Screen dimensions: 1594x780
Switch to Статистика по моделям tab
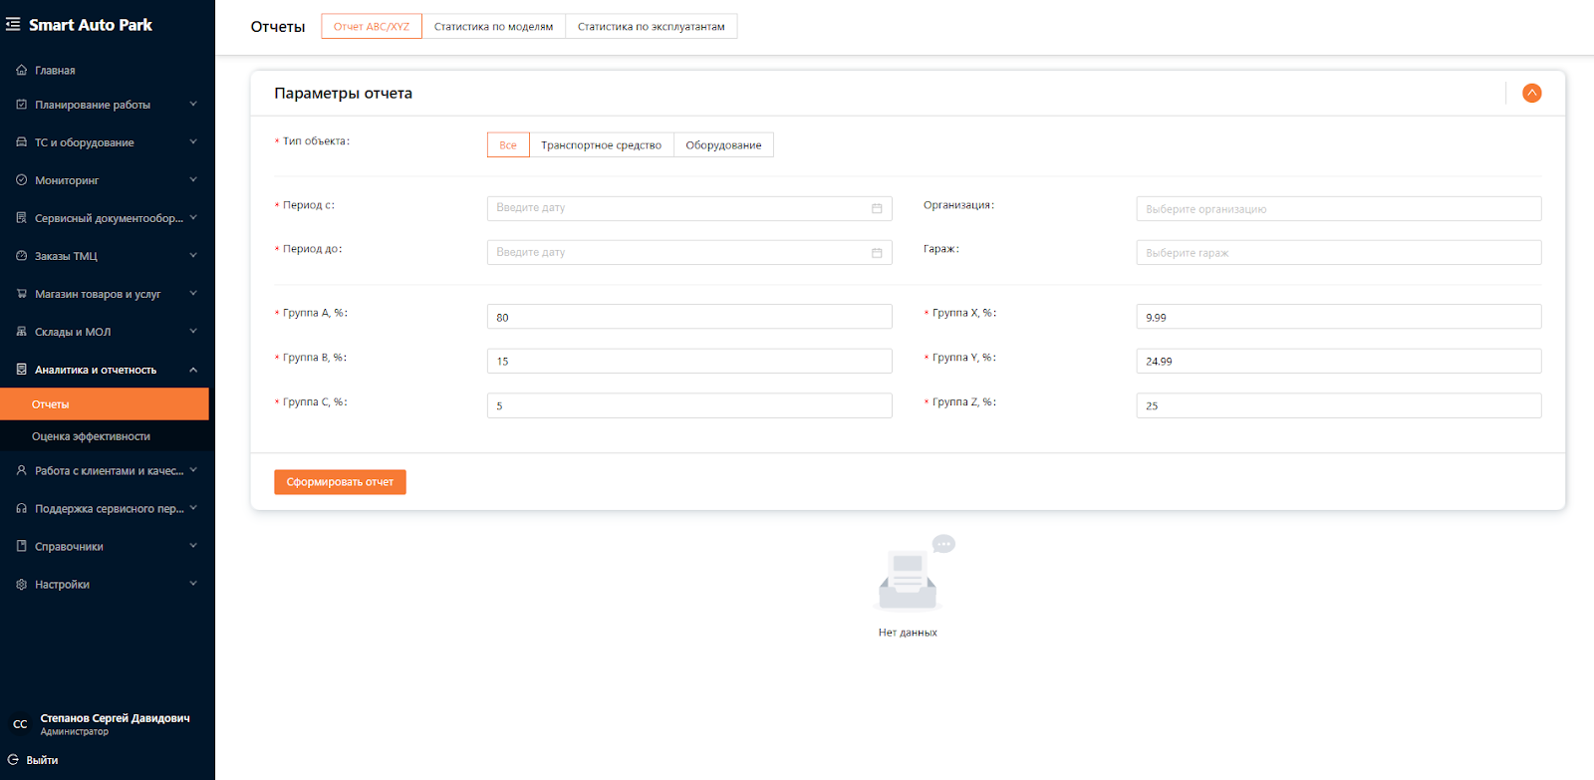click(x=493, y=27)
